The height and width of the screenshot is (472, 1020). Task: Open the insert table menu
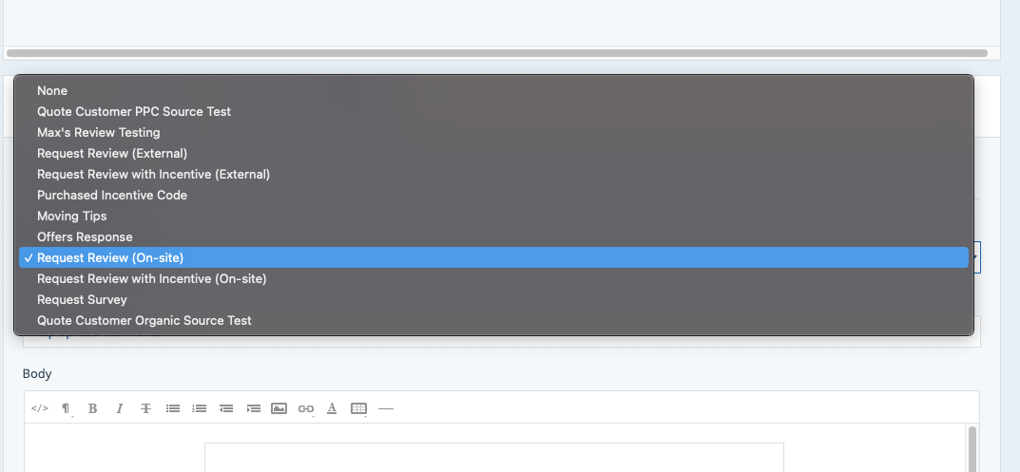pos(358,408)
